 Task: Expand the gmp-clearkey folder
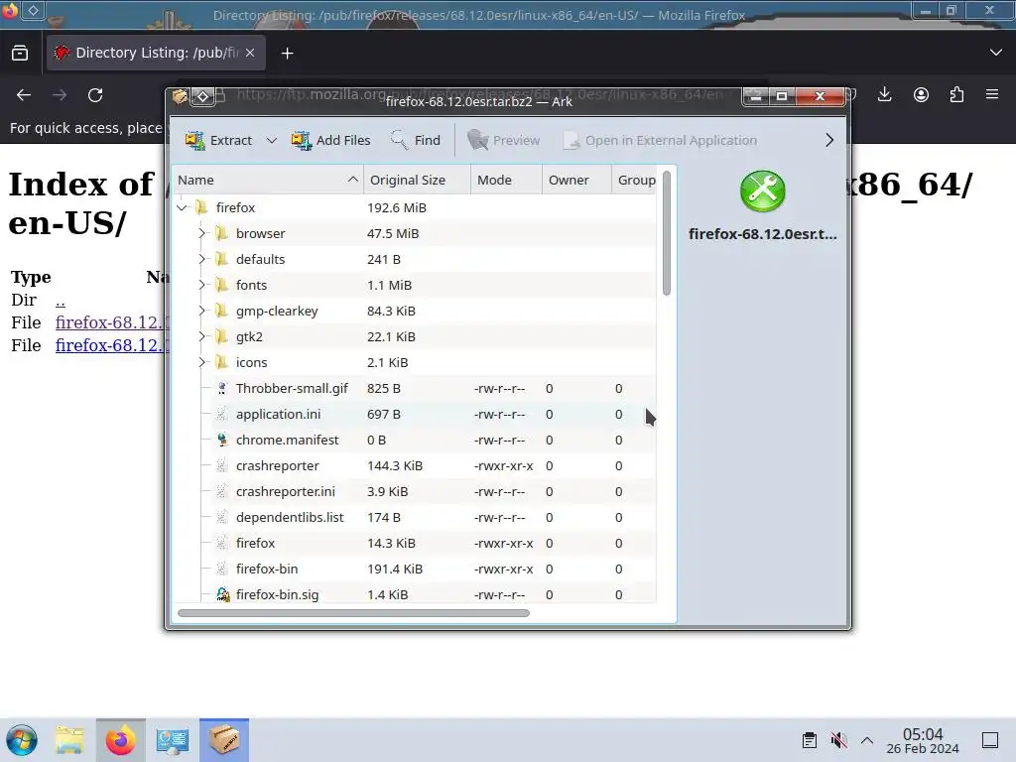(201, 311)
